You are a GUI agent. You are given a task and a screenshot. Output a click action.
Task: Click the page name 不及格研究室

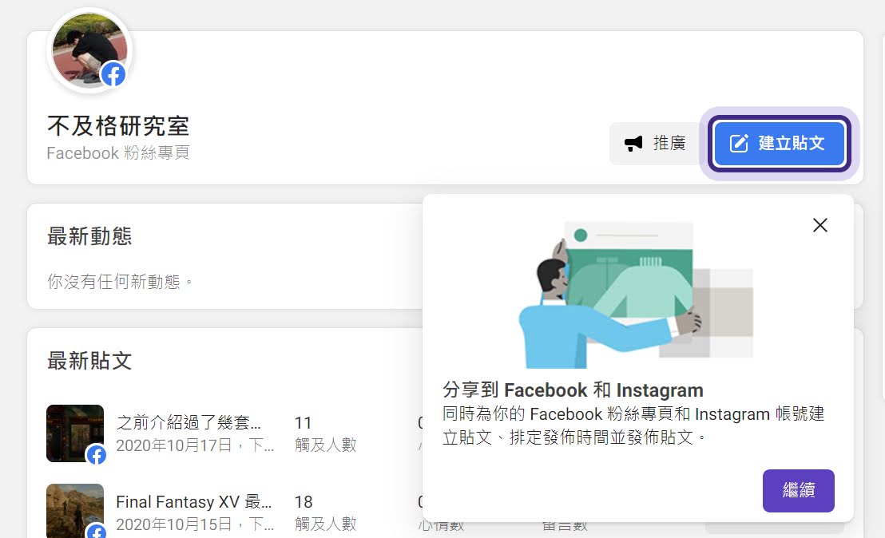point(118,125)
